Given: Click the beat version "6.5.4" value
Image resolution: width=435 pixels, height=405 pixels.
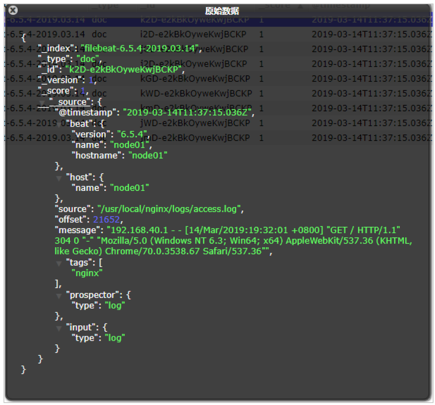Looking at the screenshot, I should [x=132, y=134].
